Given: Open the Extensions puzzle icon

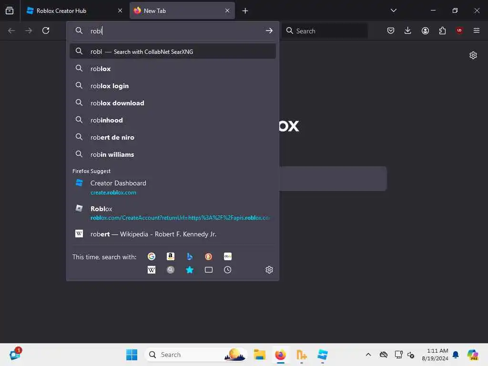Looking at the screenshot, I should point(442,30).
